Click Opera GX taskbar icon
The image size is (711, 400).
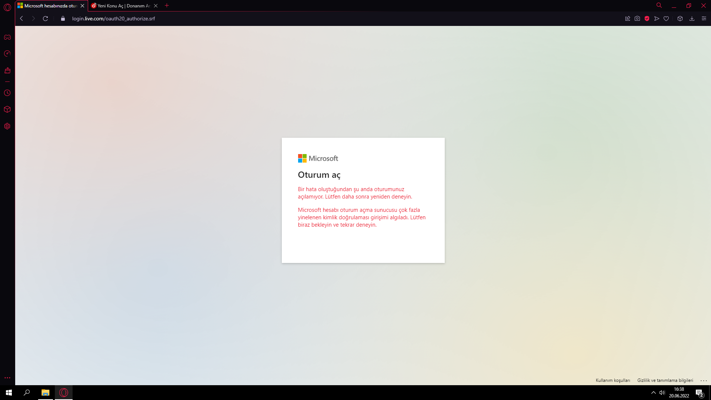tap(64, 393)
